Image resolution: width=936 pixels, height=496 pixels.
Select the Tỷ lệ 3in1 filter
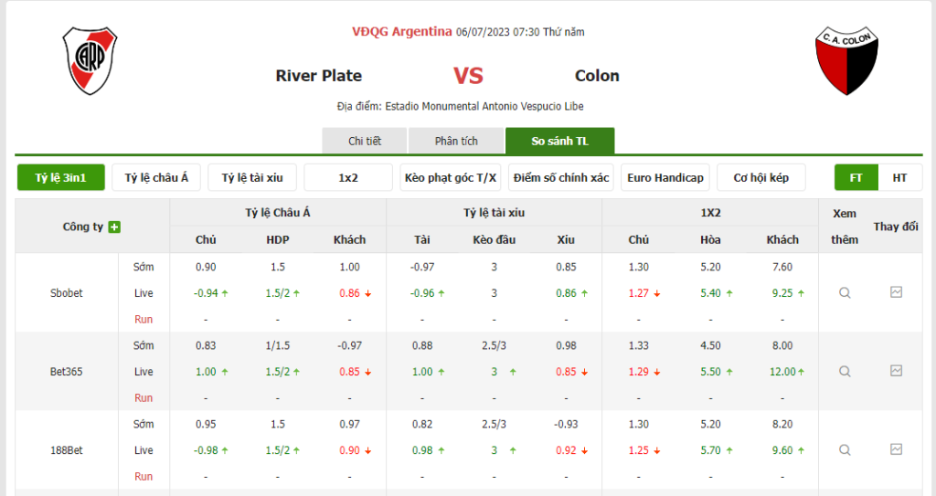tap(61, 177)
